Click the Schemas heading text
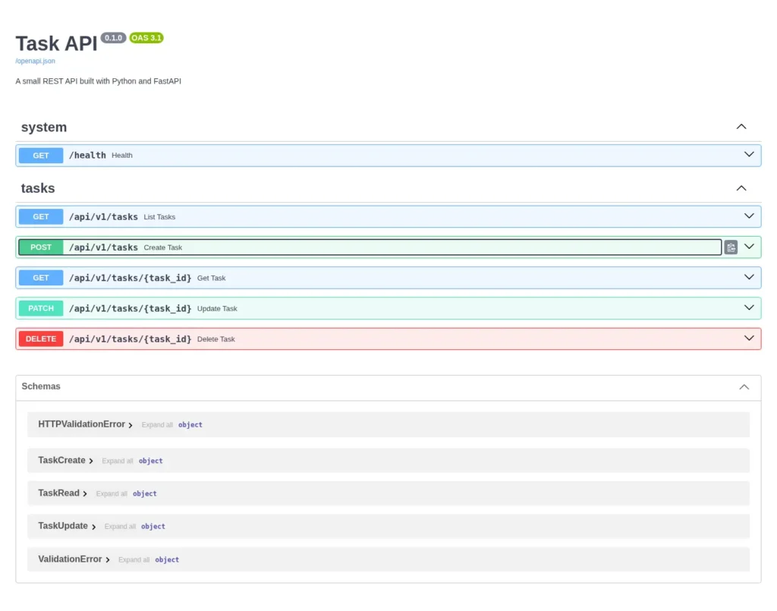This screenshot has height=611, width=777. [41, 386]
